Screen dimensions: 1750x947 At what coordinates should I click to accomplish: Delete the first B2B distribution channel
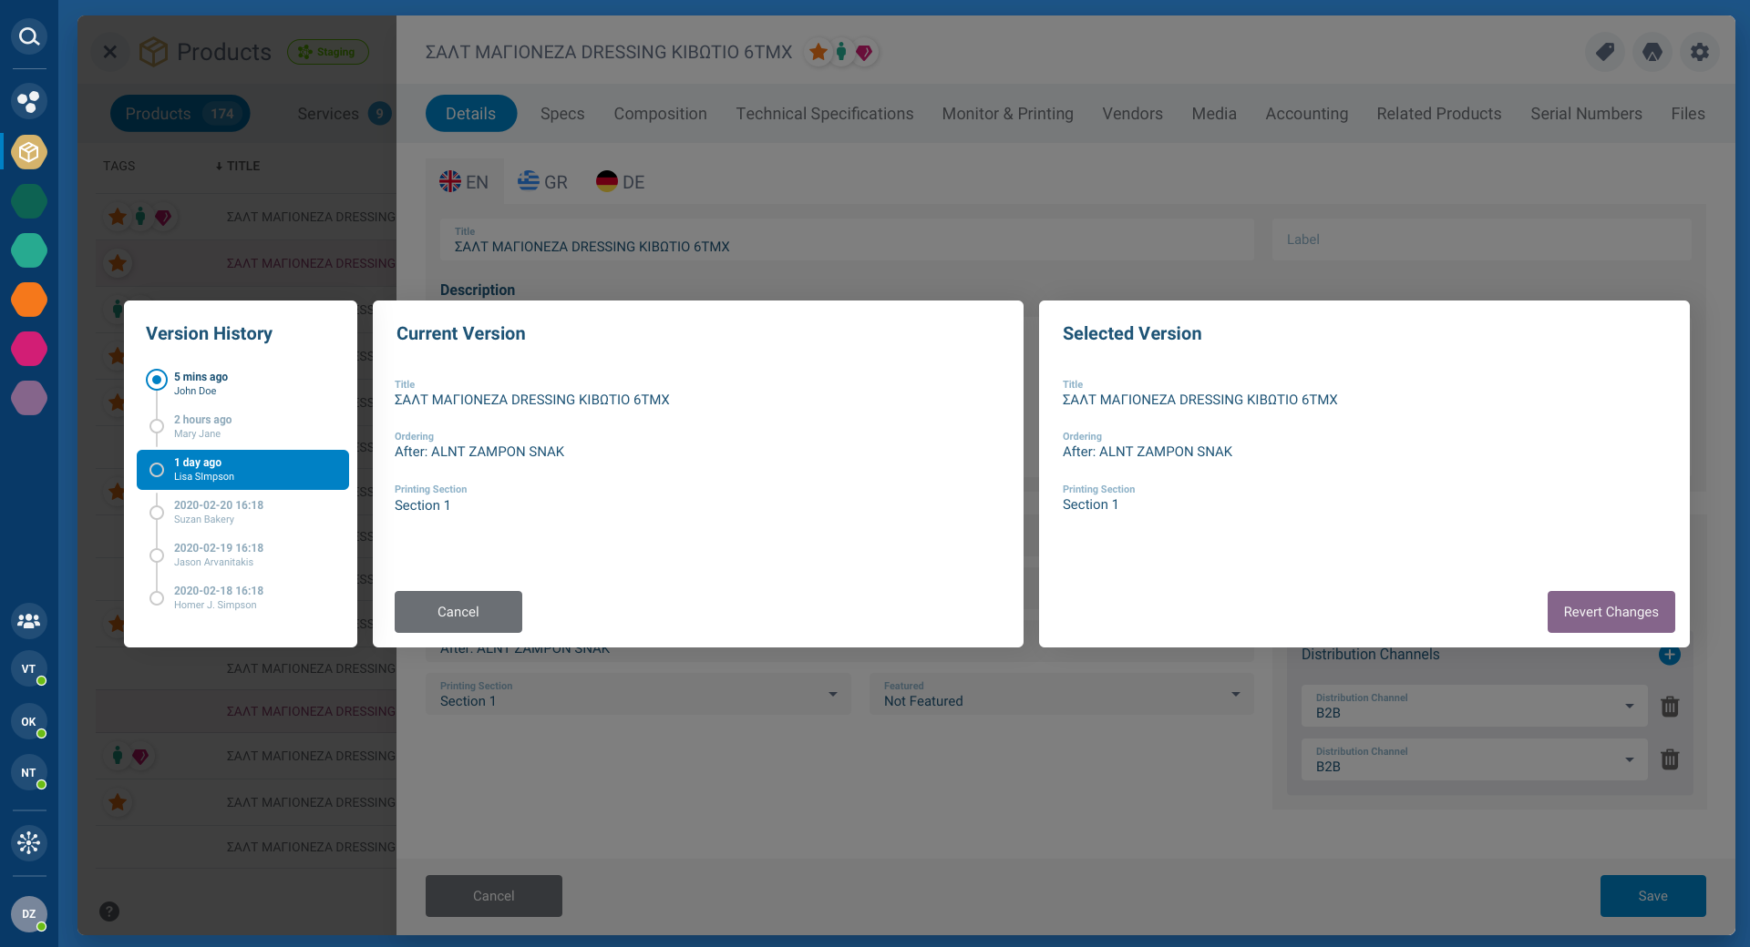point(1671,708)
